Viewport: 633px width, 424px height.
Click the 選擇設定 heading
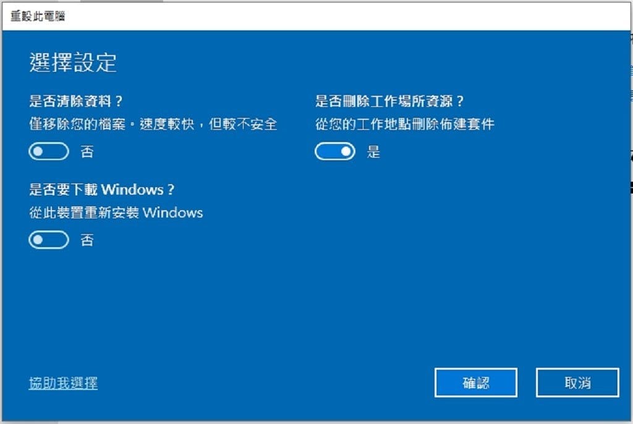pyautogui.click(x=73, y=62)
